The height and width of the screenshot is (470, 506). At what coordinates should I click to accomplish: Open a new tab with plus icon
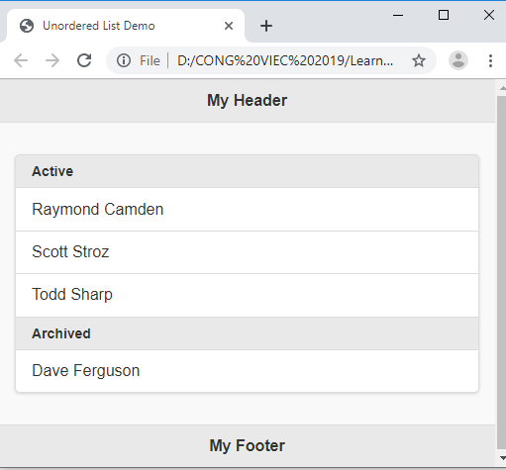coord(266,26)
